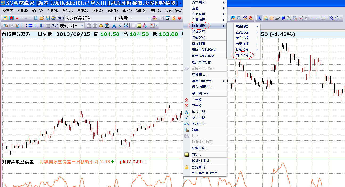Select the eraser tool
Image resolution: width=345 pixels, height=187 pixels.
pyautogui.click(x=277, y=18)
